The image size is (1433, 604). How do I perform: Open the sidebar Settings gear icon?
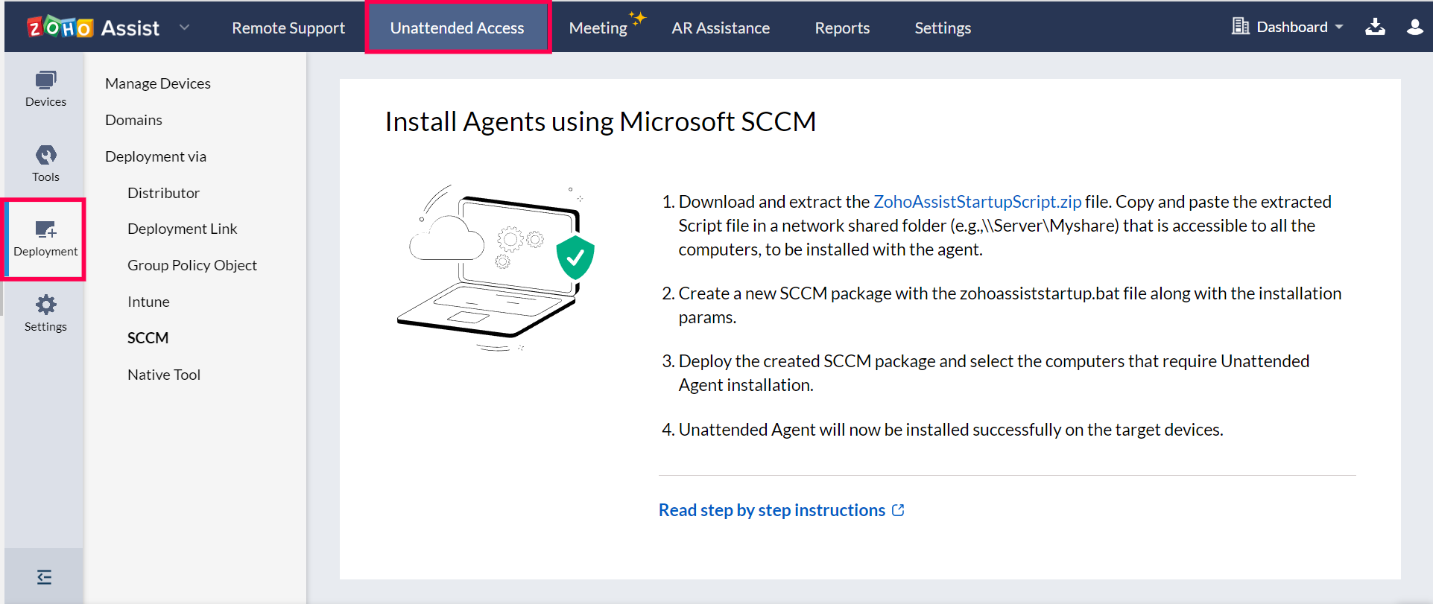point(45,314)
